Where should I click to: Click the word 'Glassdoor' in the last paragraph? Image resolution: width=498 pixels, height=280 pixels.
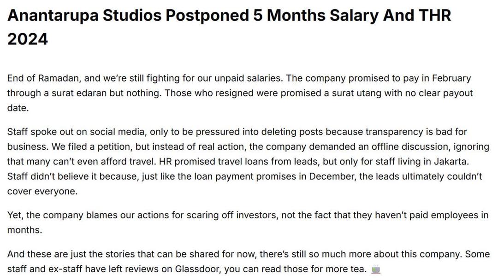197,269
